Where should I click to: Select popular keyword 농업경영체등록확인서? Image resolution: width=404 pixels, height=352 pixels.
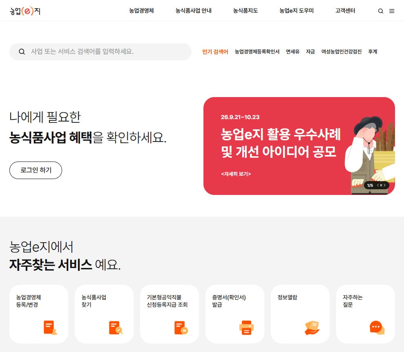[257, 52]
